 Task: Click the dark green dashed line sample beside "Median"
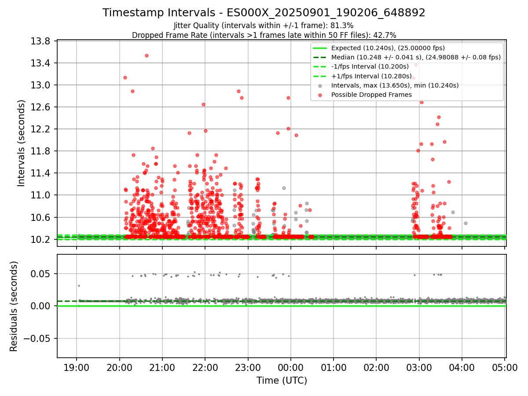320,57
